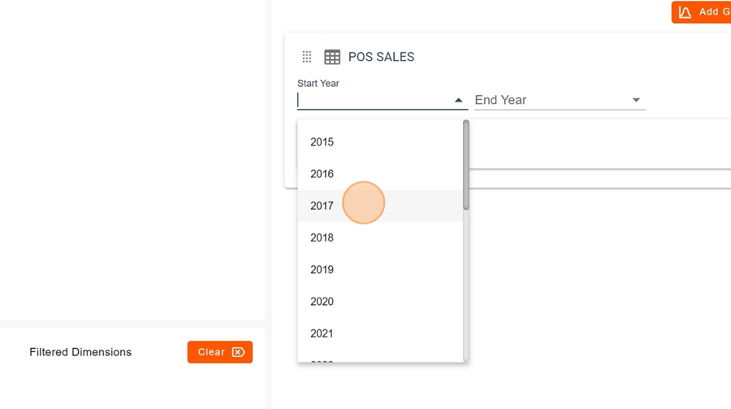This screenshot has width=731, height=409.
Task: Click the orange Add button at top right
Action: click(x=703, y=12)
